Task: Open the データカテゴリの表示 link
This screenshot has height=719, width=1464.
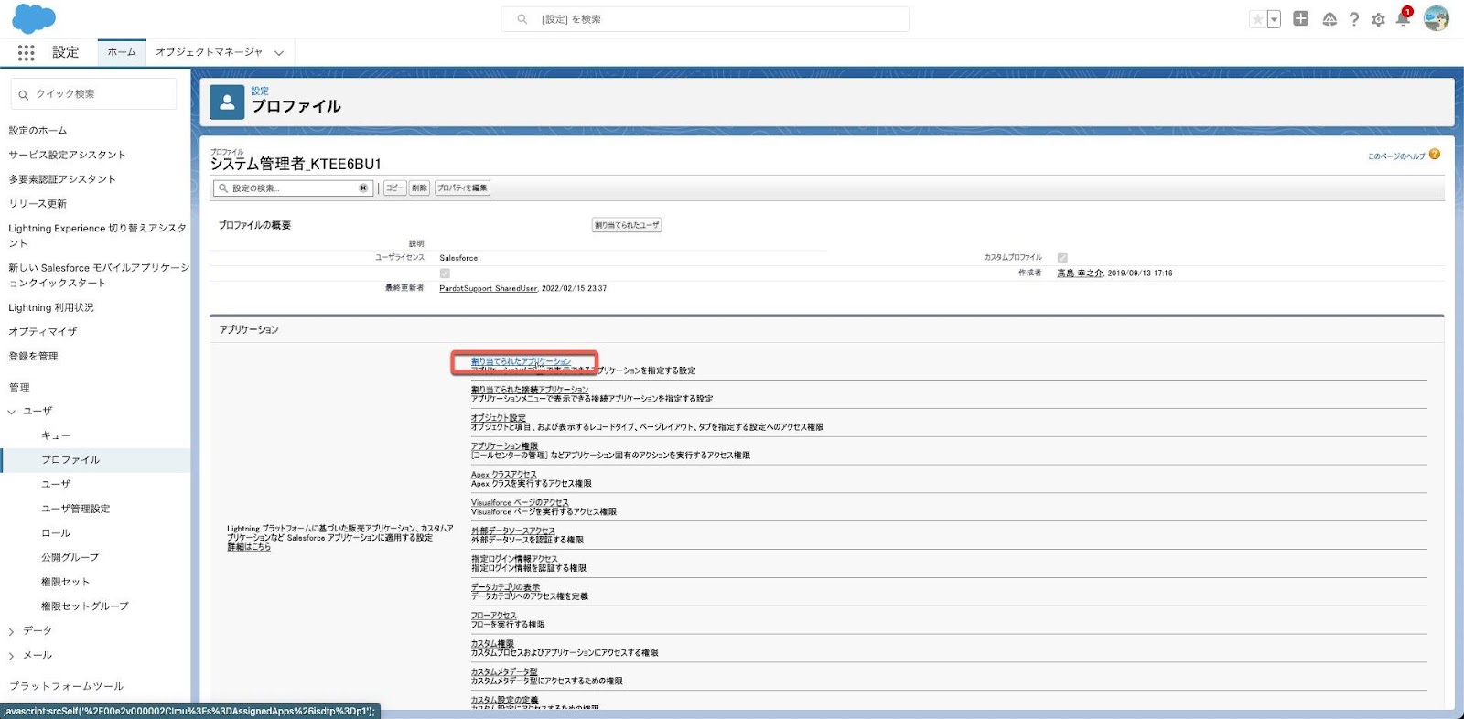Action: click(505, 587)
